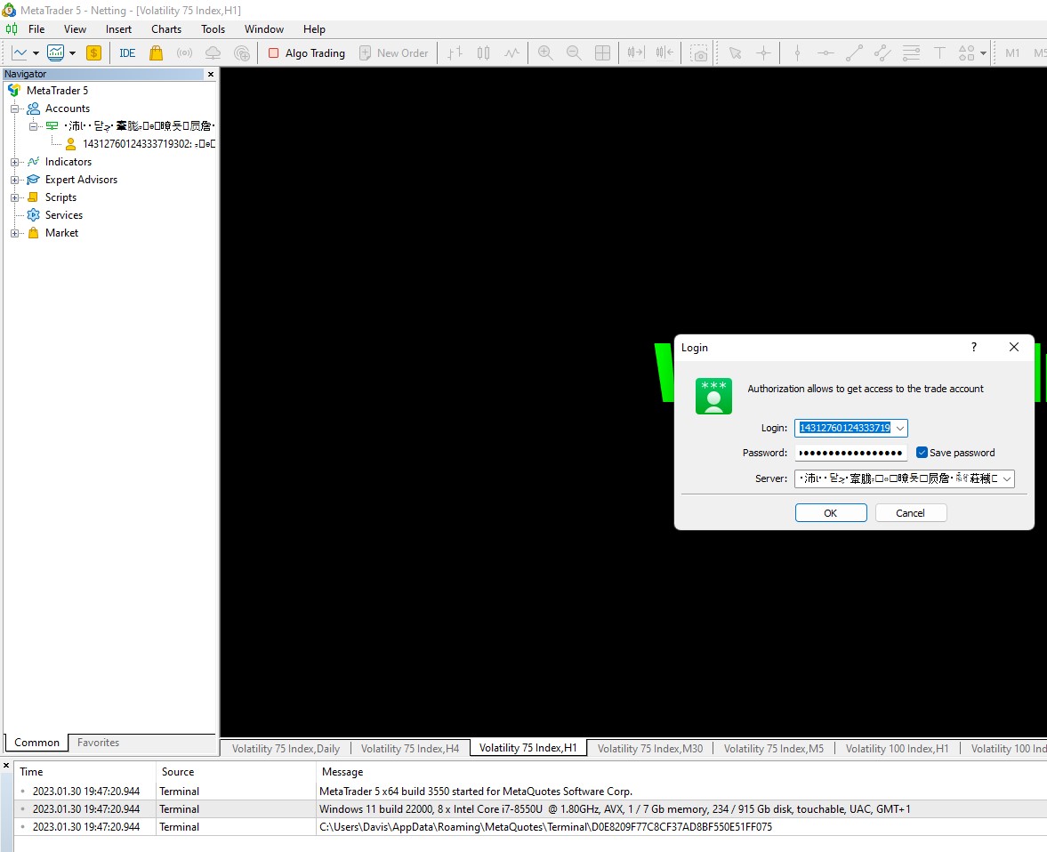Click the cloud VPS hosting icon
Viewport: 1047px width, 852px height.
pyautogui.click(x=213, y=52)
